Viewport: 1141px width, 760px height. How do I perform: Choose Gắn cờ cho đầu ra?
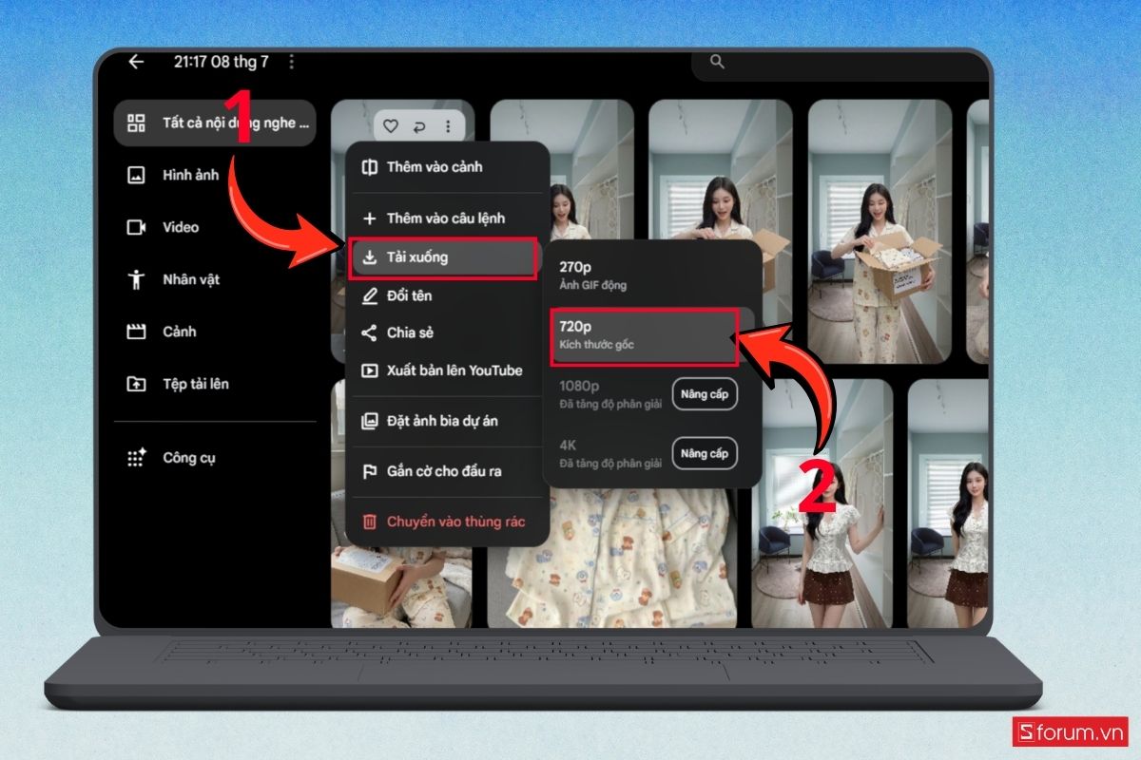(x=447, y=471)
